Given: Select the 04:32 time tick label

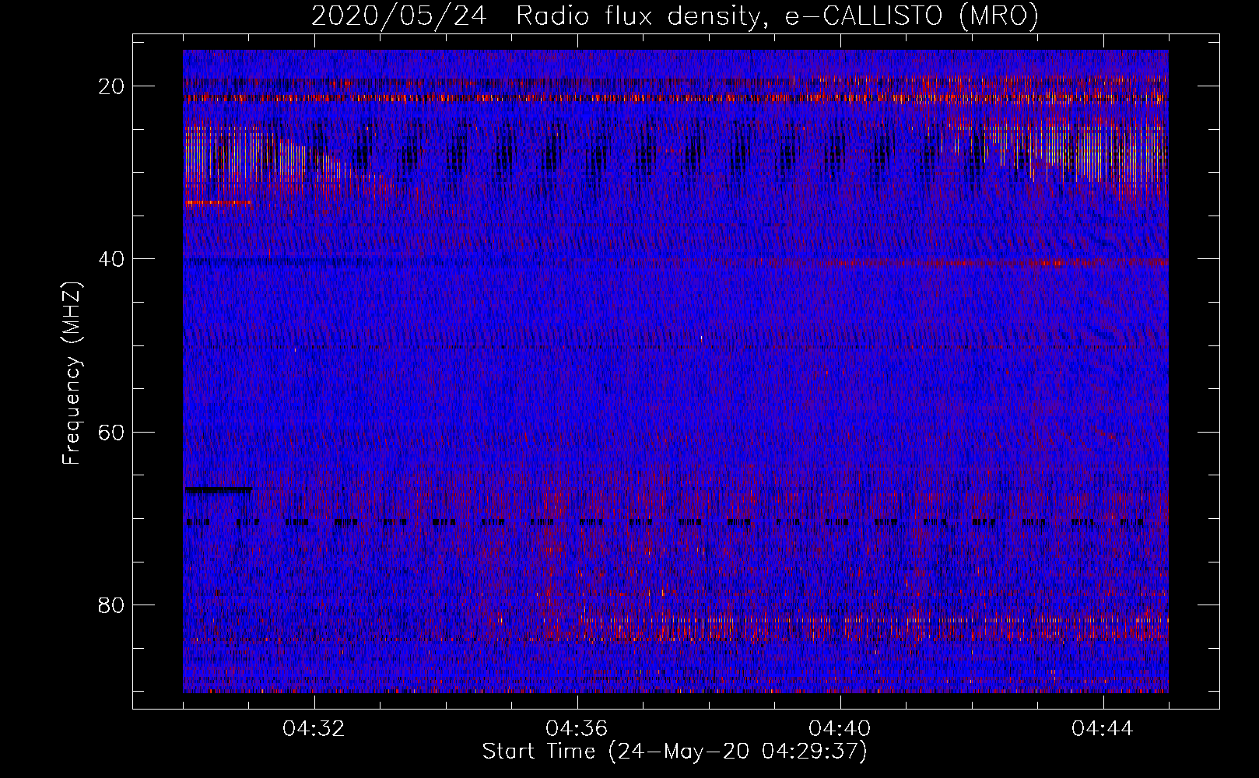Looking at the screenshot, I should click(x=314, y=729).
